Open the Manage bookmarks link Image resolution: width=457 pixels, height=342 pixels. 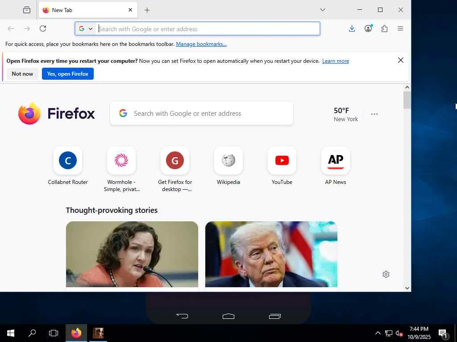201,44
